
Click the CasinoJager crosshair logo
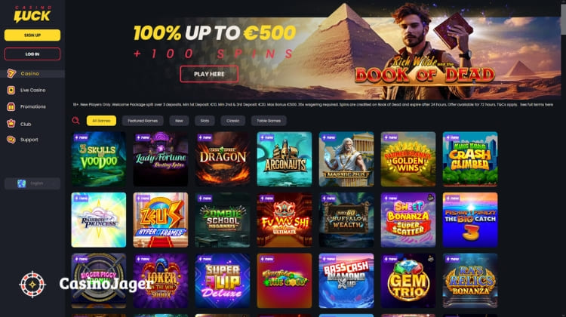coord(32,284)
